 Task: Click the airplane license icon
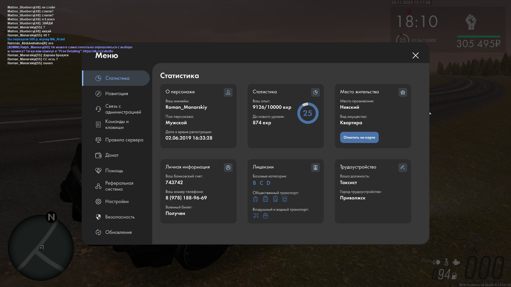256,216
